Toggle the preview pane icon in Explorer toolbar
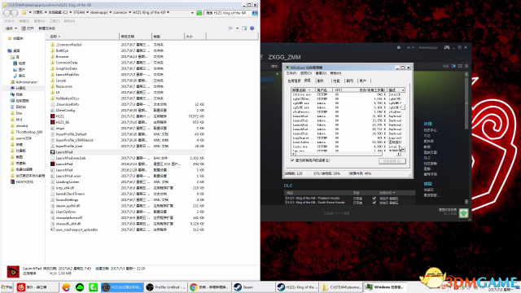The width and height of the screenshot is (521, 293). click(244, 28)
